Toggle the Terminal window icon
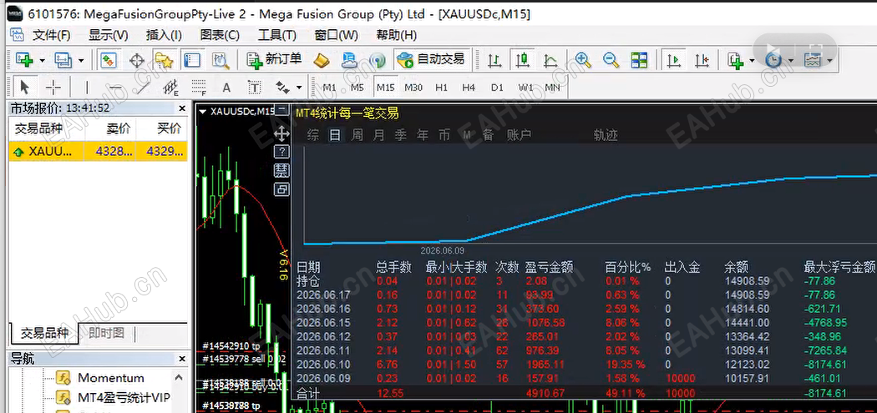The image size is (877, 413). point(192,60)
